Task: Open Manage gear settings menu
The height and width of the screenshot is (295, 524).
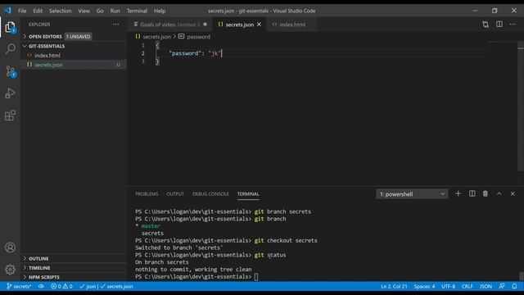Action: (10, 270)
